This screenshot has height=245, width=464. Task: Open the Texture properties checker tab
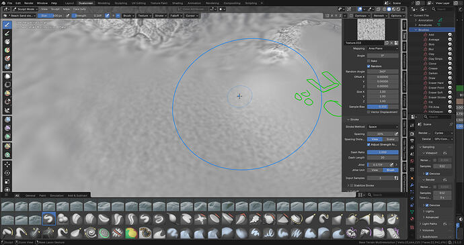(412, 228)
